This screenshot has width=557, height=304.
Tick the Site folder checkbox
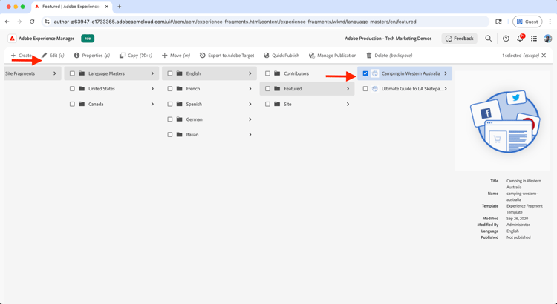267,104
